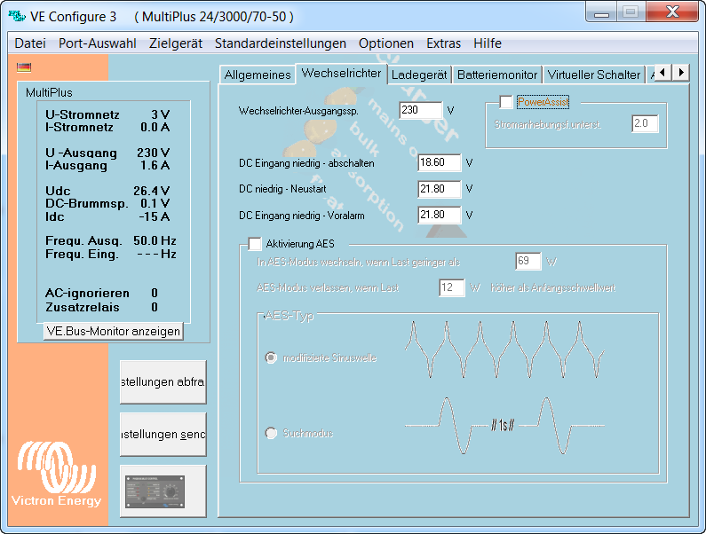The image size is (706, 534).
Task: Click the Wechselrichter-Ausgangsspannung input field
Action: [420, 111]
